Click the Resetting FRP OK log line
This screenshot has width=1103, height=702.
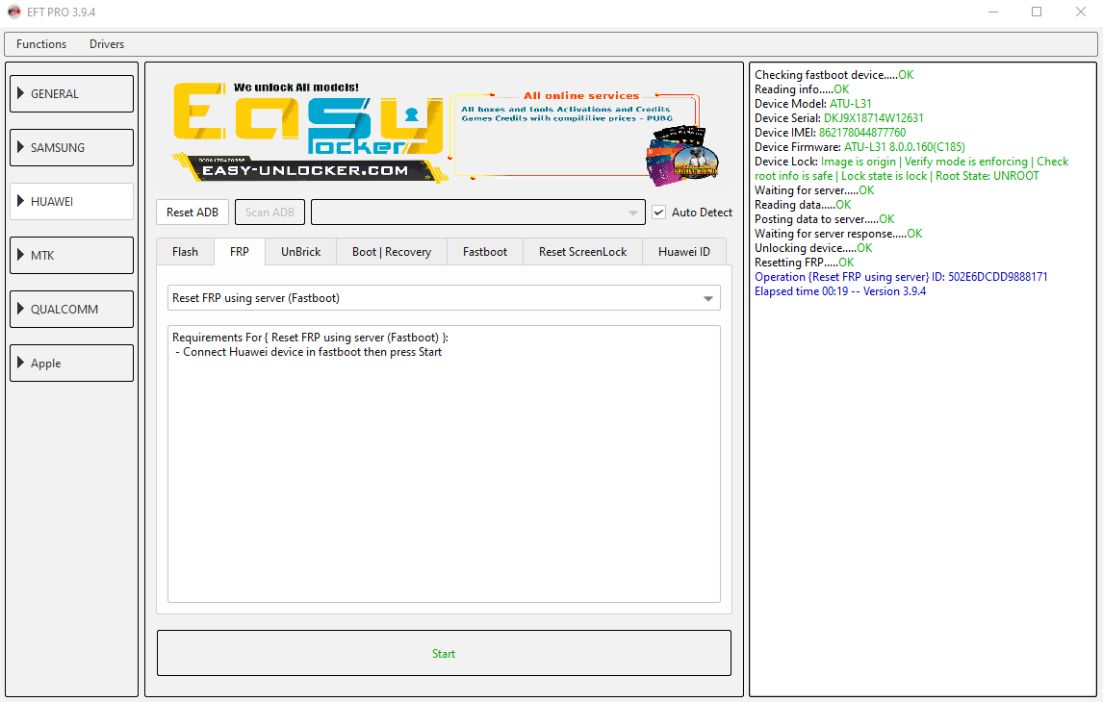click(804, 263)
